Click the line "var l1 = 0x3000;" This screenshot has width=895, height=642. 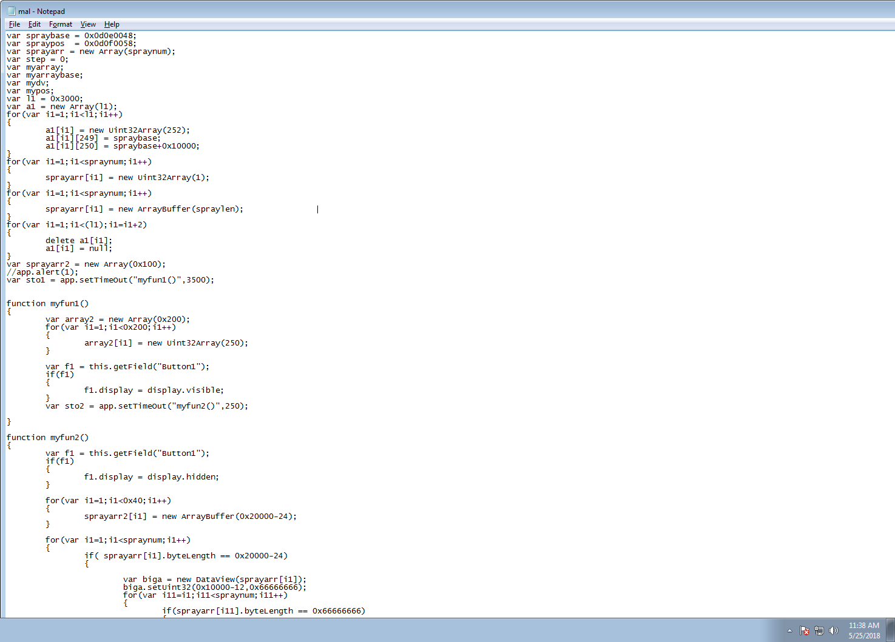pos(45,99)
